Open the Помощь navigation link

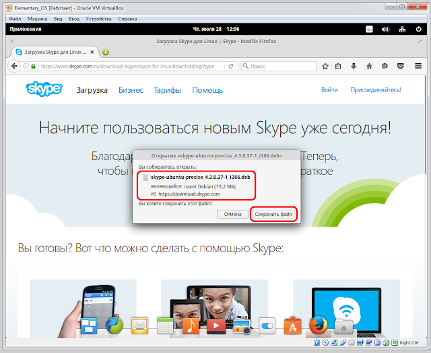(x=207, y=90)
